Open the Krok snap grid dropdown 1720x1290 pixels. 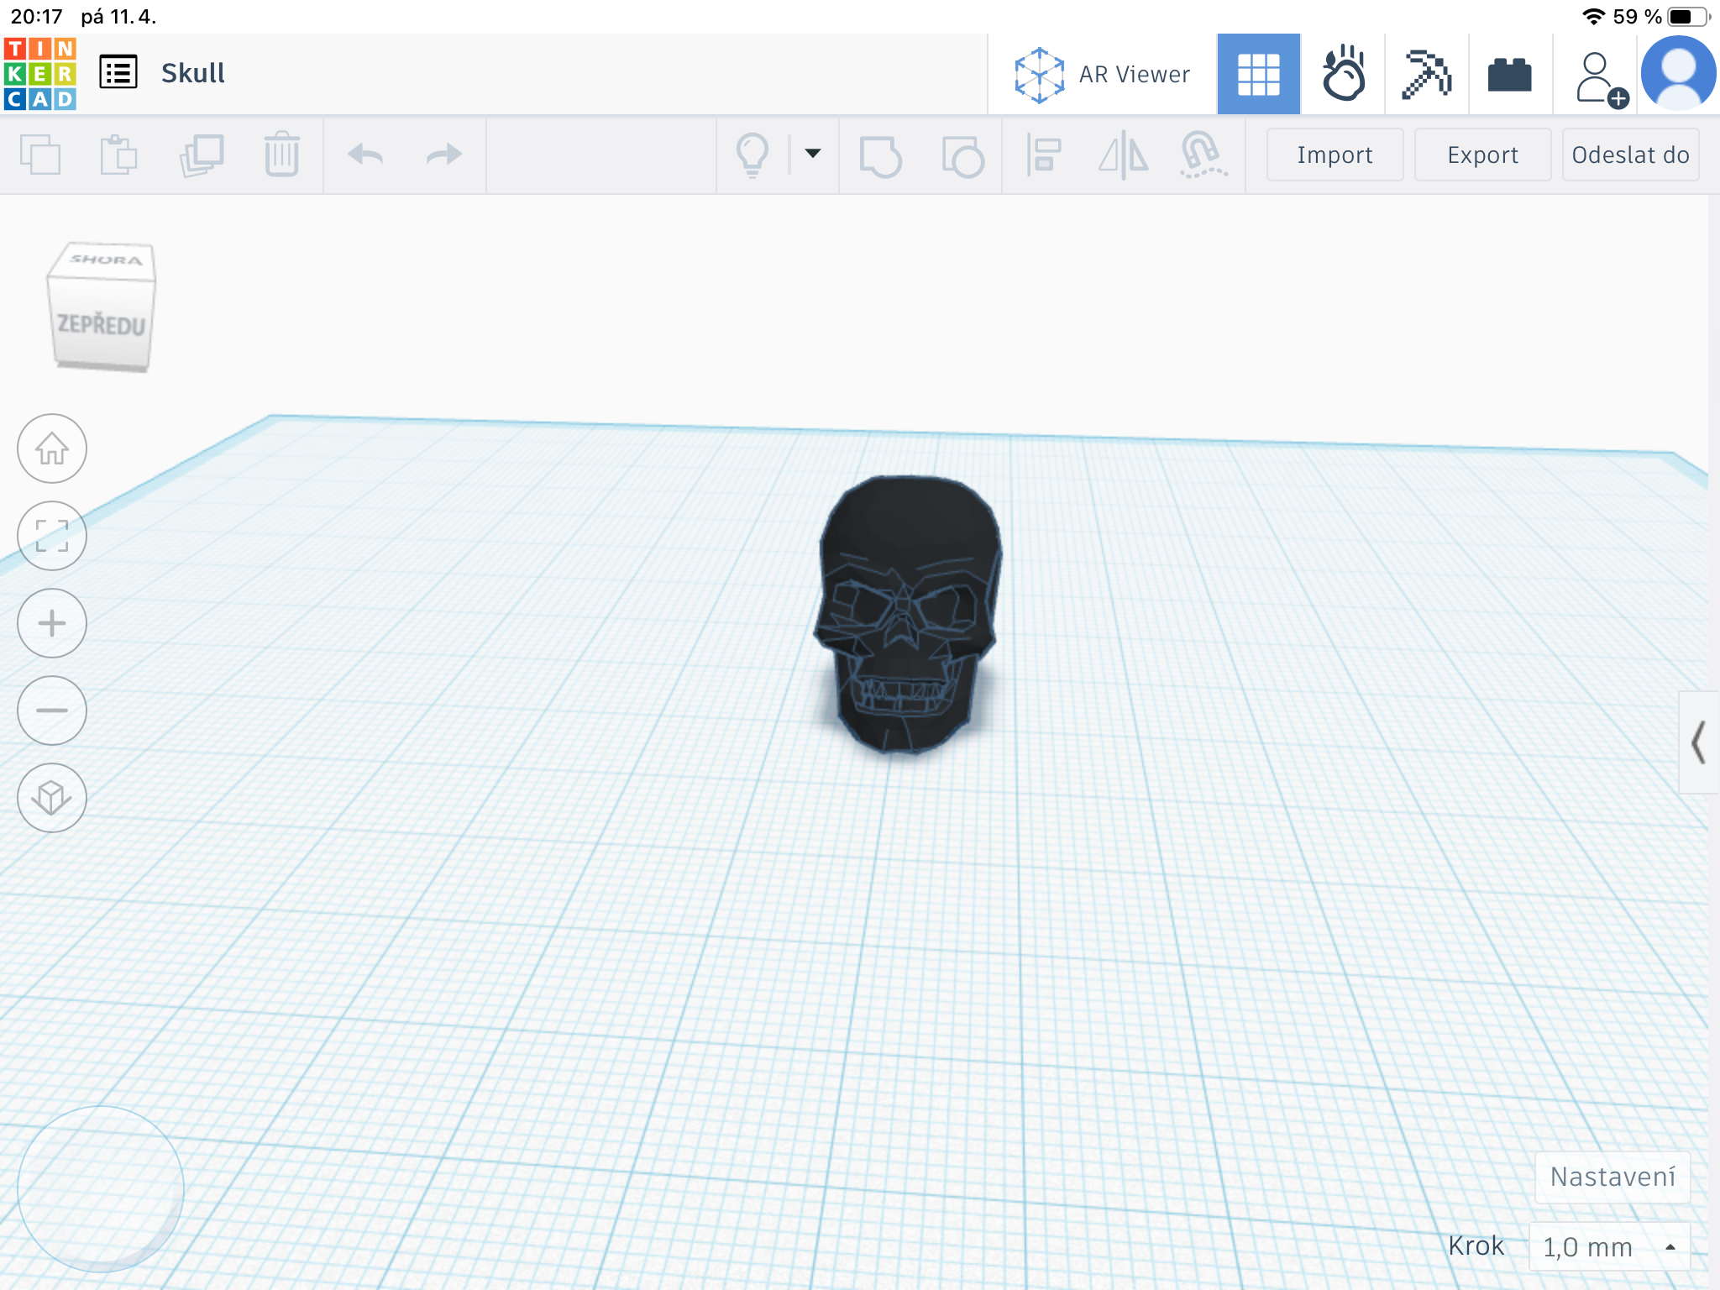[1609, 1247]
